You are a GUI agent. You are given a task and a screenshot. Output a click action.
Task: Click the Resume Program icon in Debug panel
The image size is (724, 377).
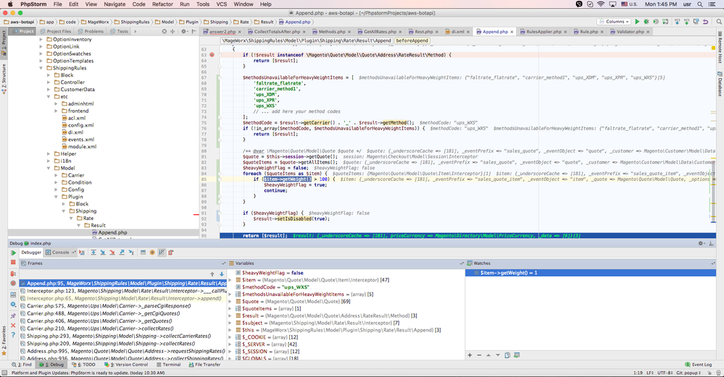click(14, 253)
